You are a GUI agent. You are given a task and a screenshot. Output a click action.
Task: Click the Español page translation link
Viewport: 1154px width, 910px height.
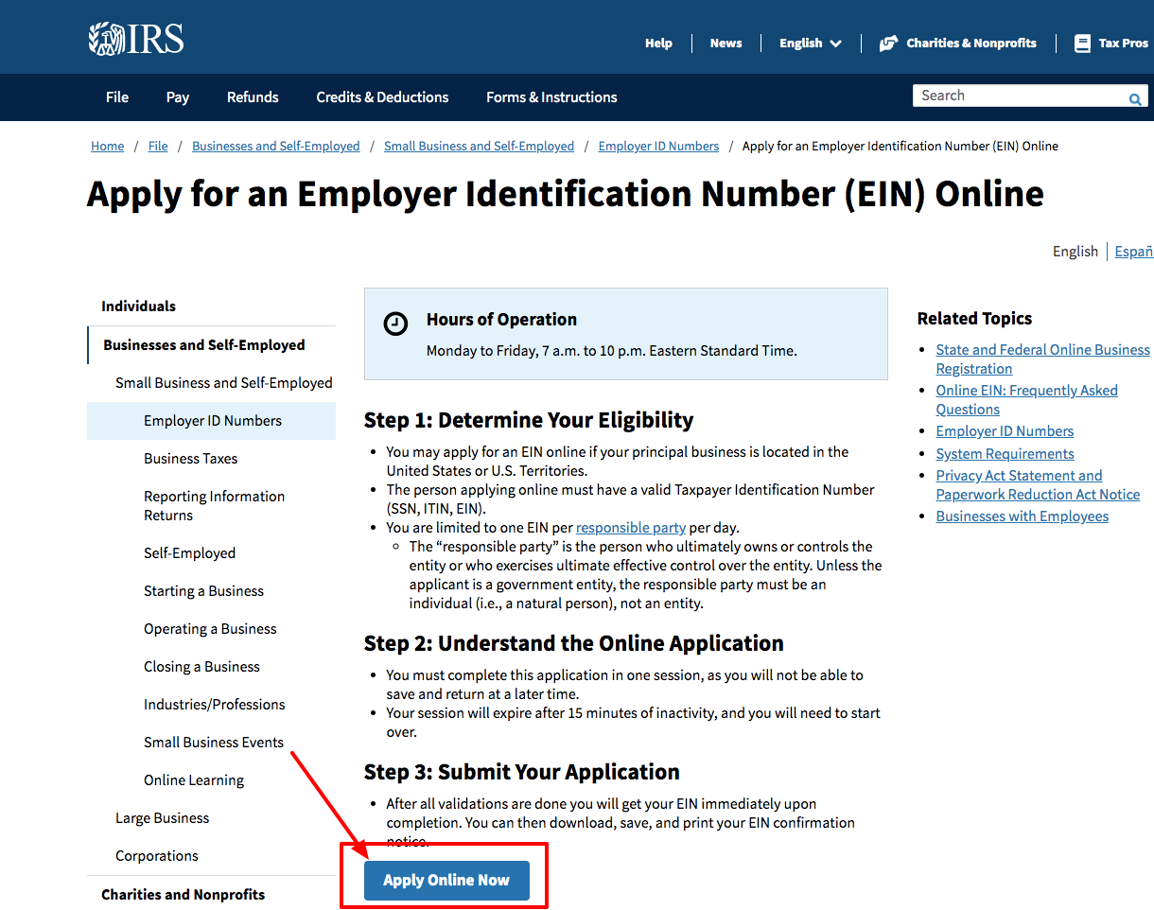[x=1133, y=251]
